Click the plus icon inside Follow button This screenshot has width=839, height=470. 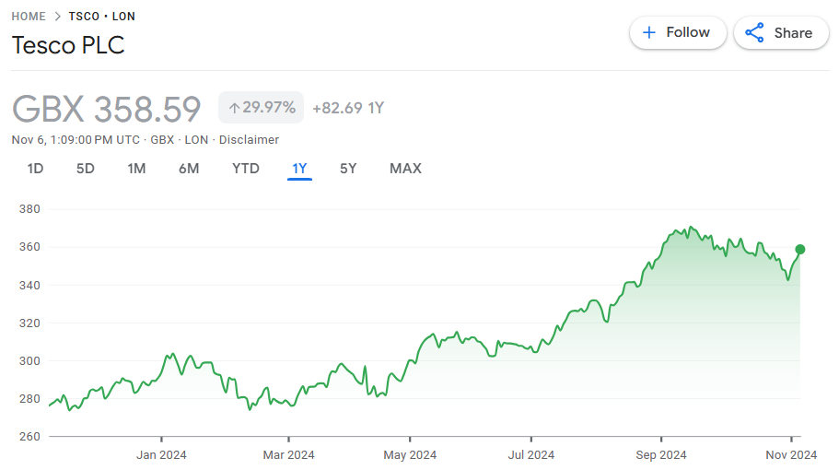(649, 32)
